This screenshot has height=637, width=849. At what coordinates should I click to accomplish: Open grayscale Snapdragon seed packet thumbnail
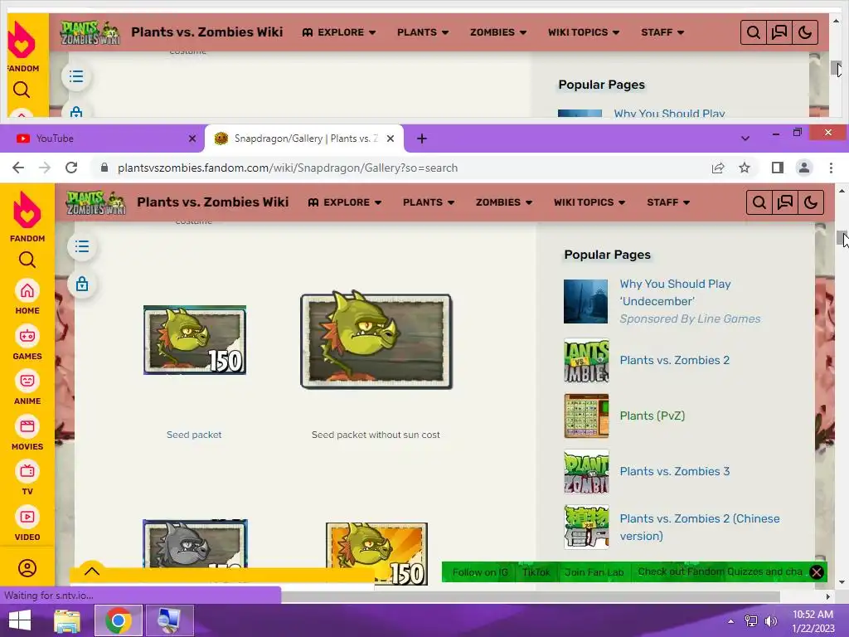195,544
